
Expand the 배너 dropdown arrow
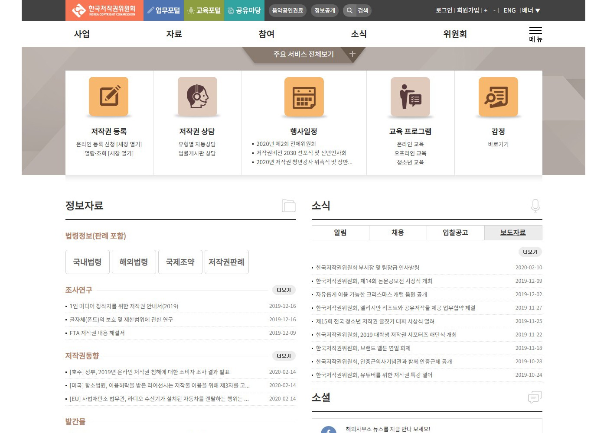pyautogui.click(x=538, y=10)
